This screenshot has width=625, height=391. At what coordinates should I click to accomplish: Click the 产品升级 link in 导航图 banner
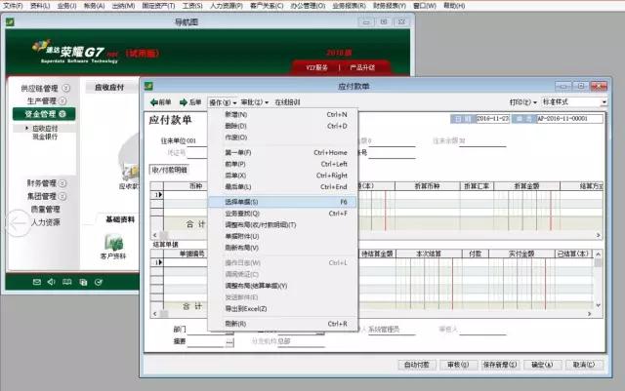pos(362,67)
